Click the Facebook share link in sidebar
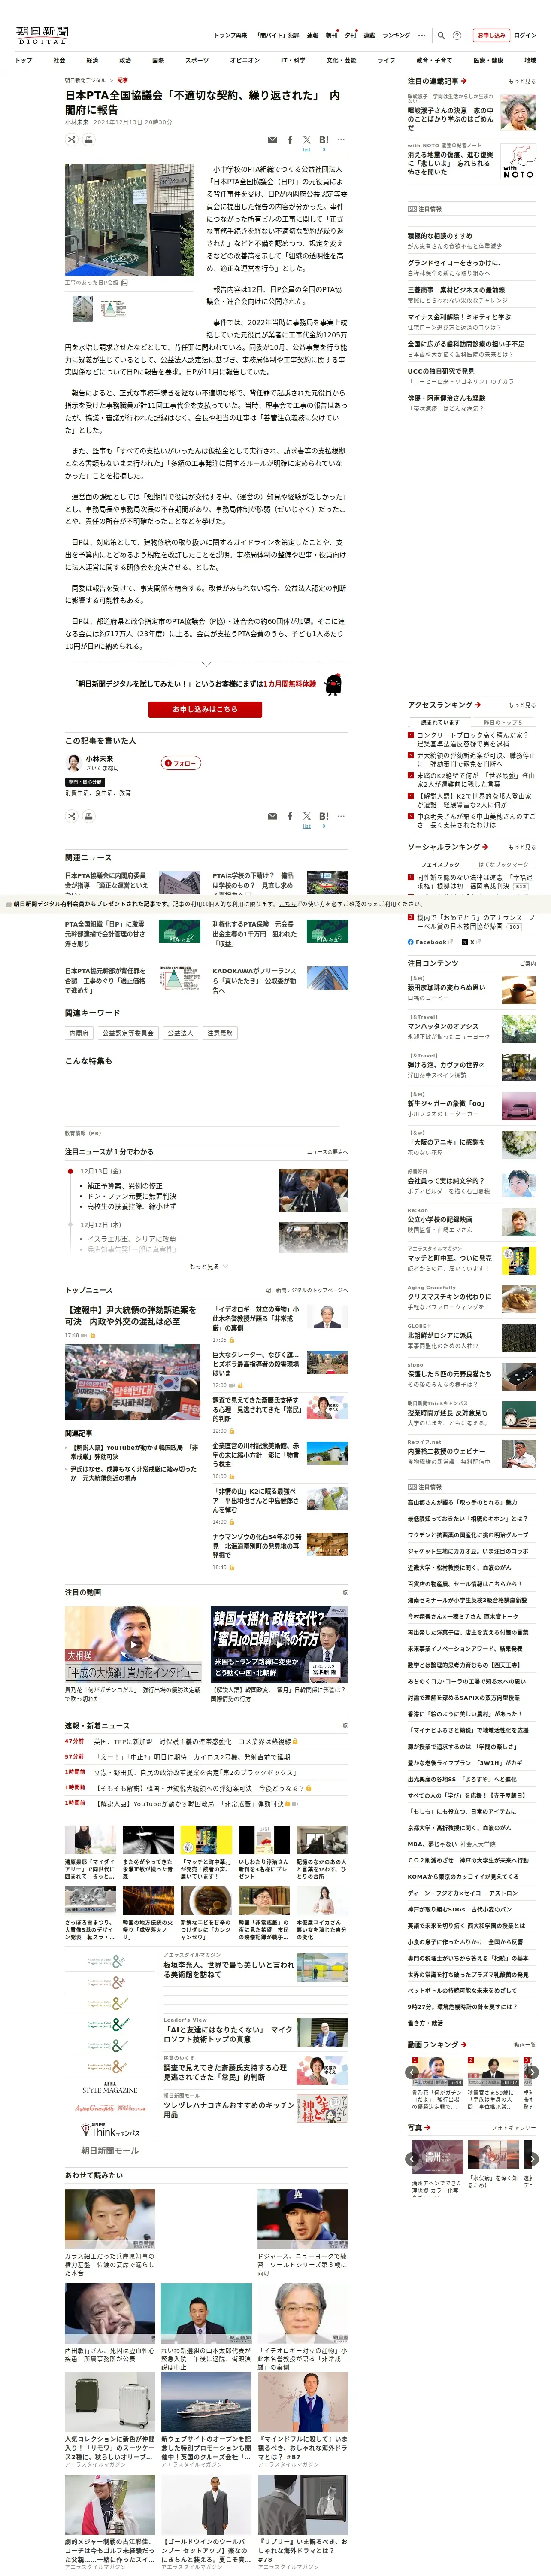This screenshot has height=2576, width=551. click(x=430, y=942)
